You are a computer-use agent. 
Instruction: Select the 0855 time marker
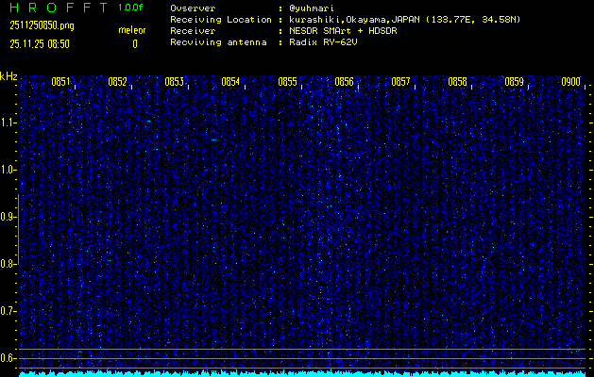[287, 82]
